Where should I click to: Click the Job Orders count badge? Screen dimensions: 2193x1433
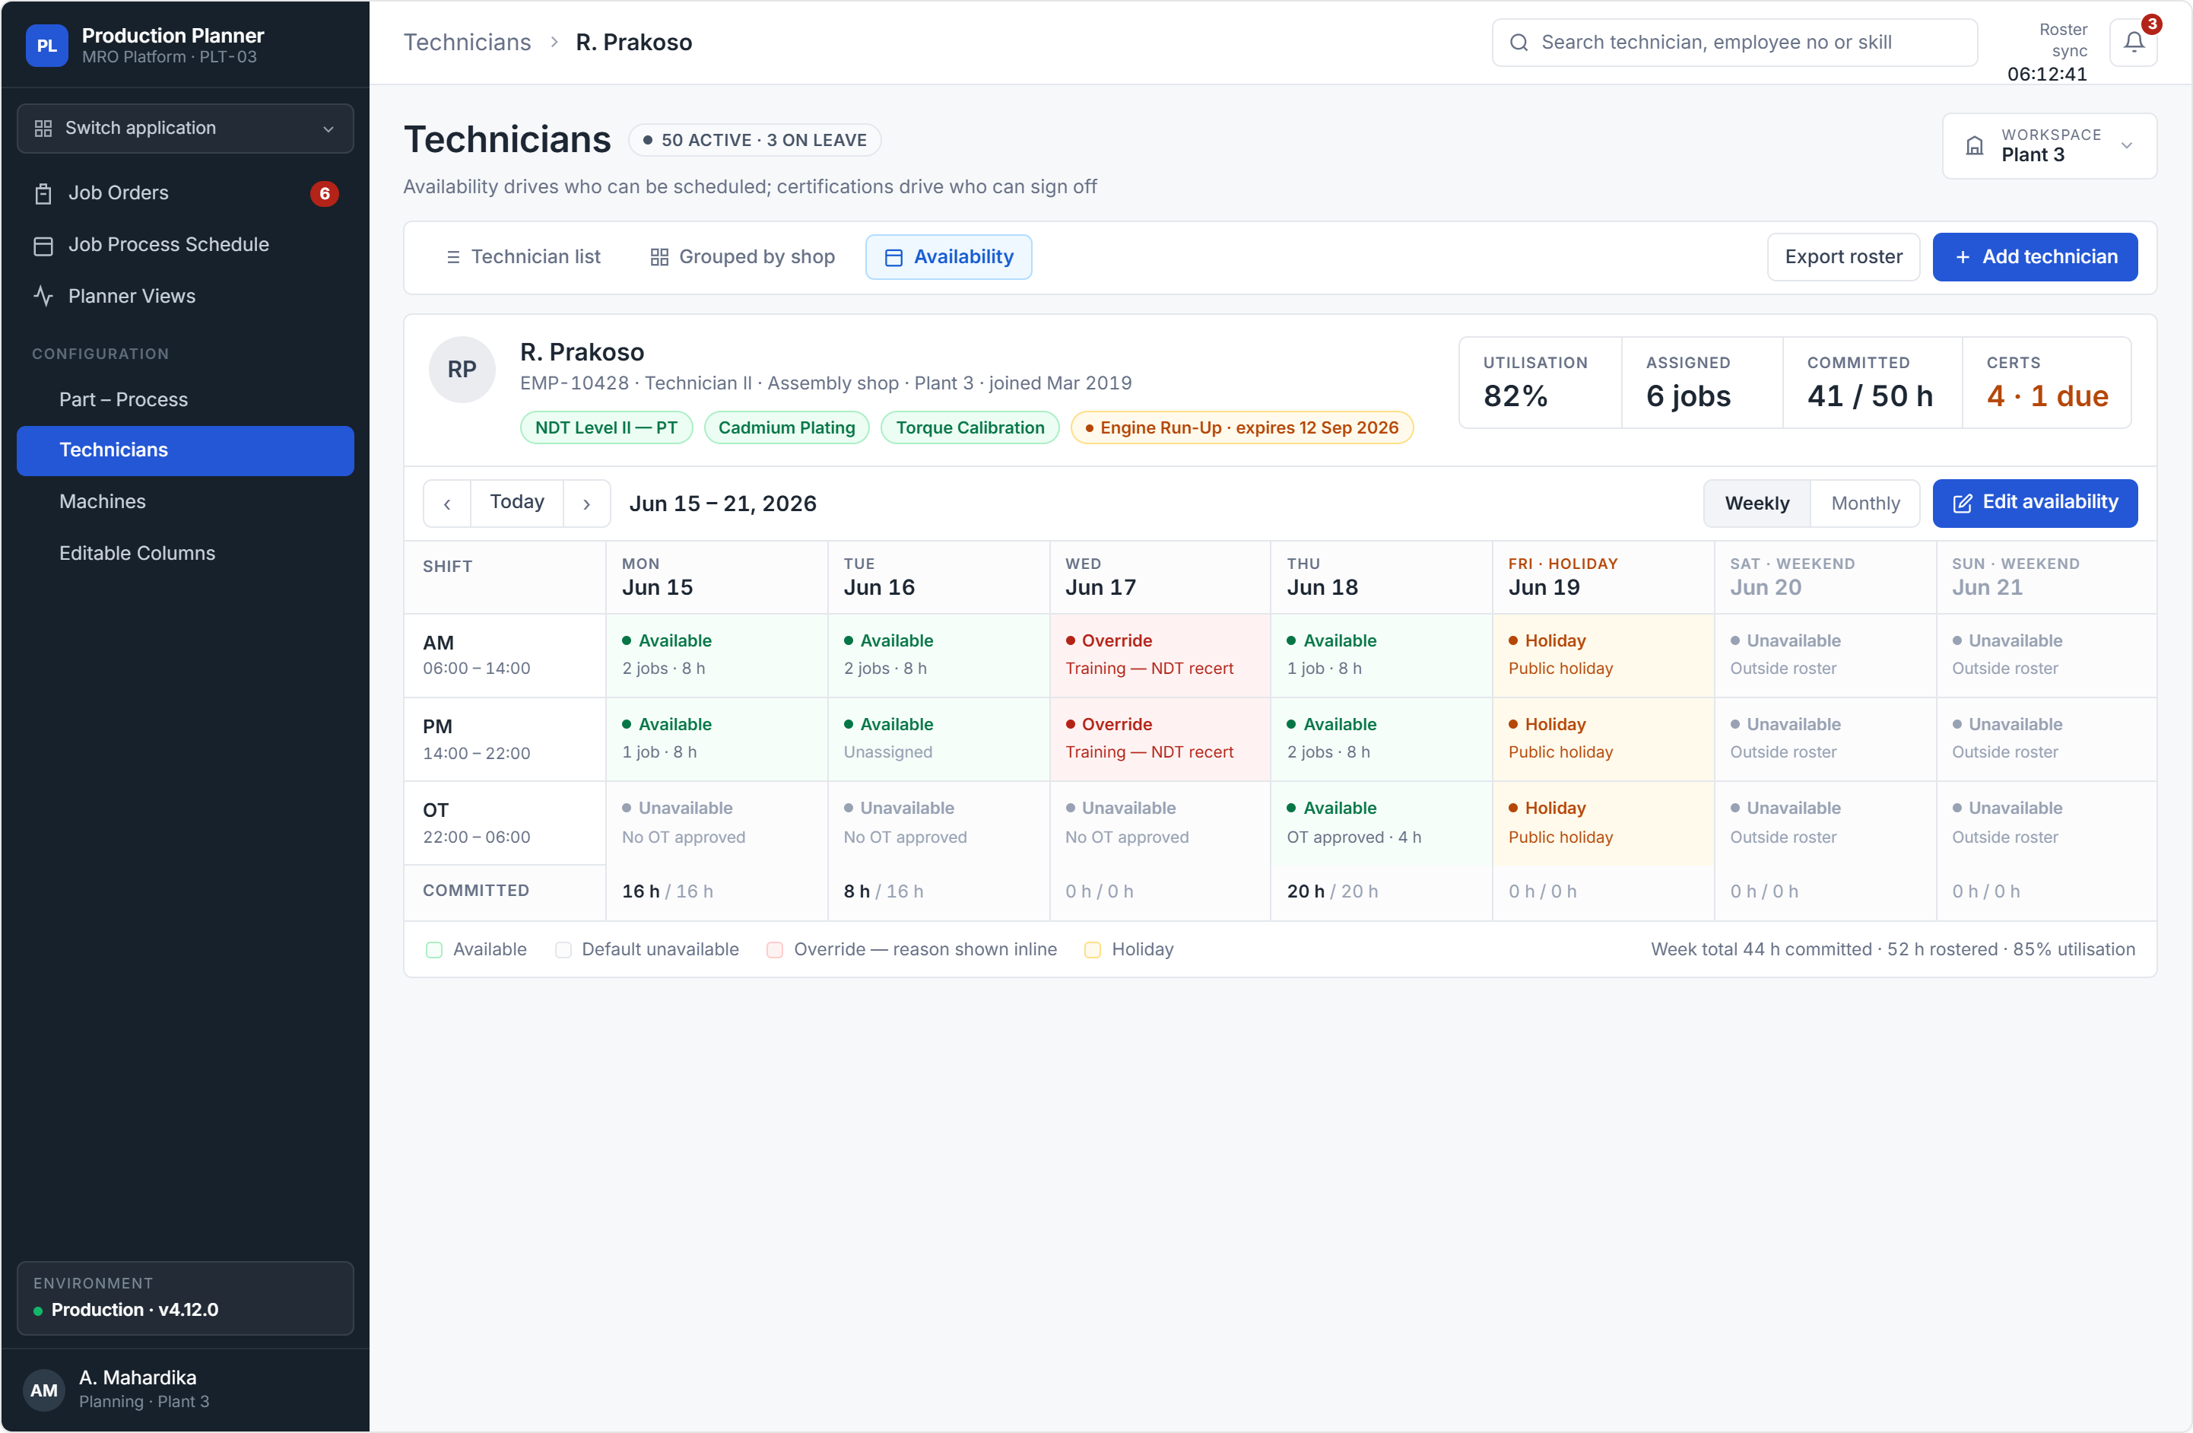325,193
